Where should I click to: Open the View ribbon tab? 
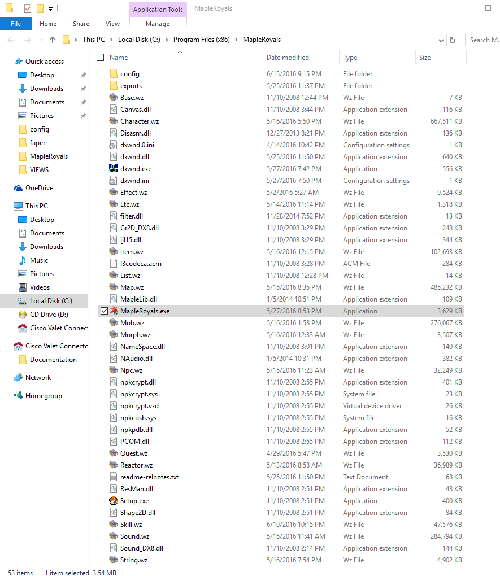tap(112, 24)
